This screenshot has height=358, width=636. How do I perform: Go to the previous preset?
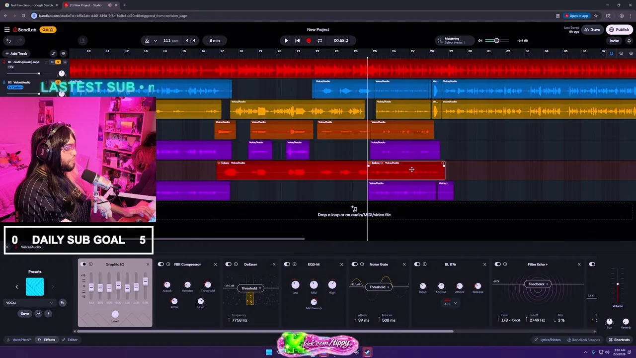coord(16,287)
